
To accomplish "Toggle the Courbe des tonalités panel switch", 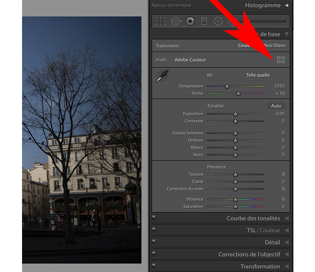I will (x=154, y=218).
